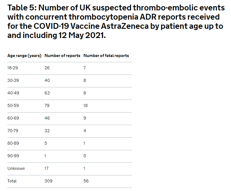Click the Table 5 heading text
Screen dimensions: 231x191
pyautogui.click(x=116, y=21)
